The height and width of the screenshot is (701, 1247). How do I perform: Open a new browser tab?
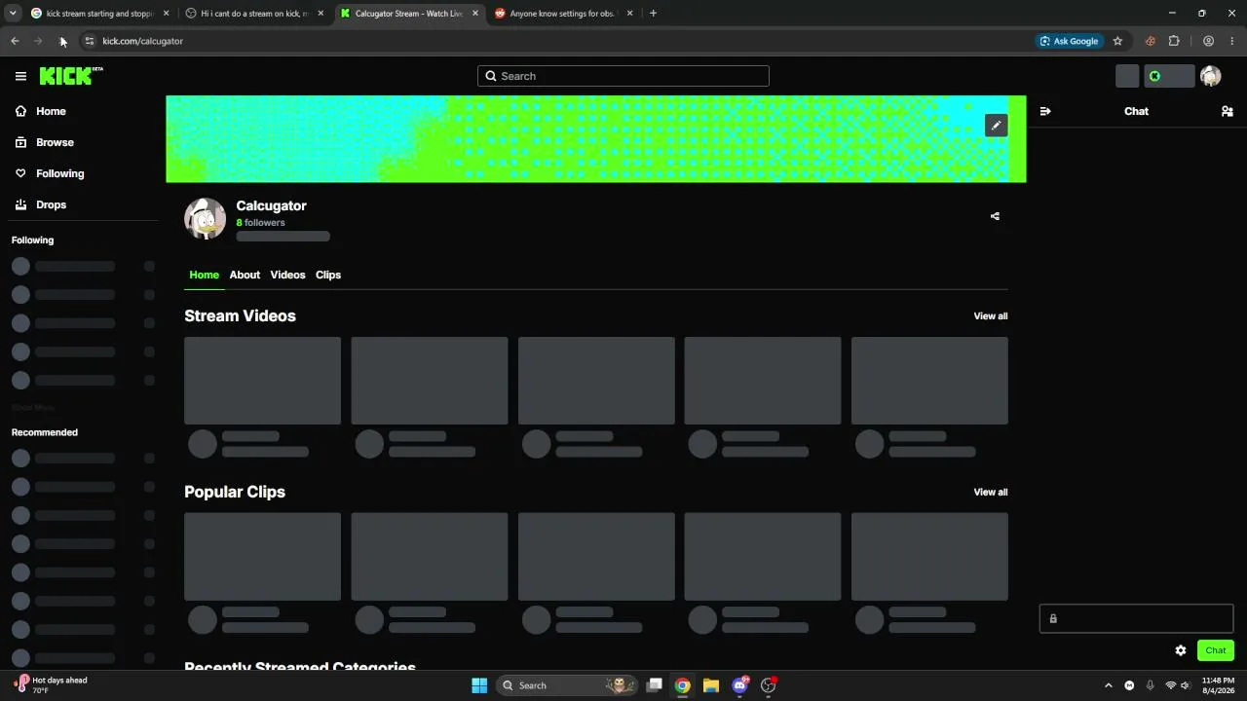click(653, 14)
